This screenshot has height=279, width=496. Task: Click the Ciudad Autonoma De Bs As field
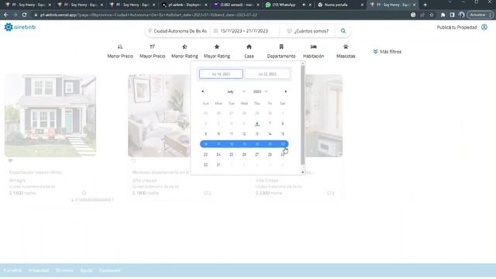(x=180, y=31)
